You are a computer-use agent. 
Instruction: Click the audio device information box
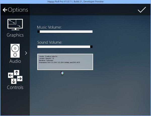pos(65,62)
